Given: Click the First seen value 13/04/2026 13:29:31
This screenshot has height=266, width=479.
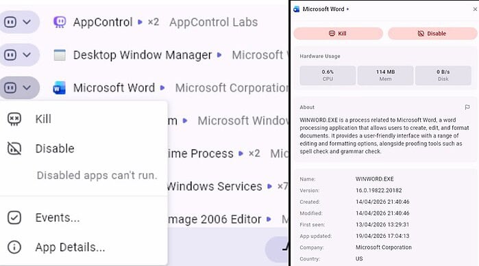Looking at the screenshot, I should click(382, 224).
